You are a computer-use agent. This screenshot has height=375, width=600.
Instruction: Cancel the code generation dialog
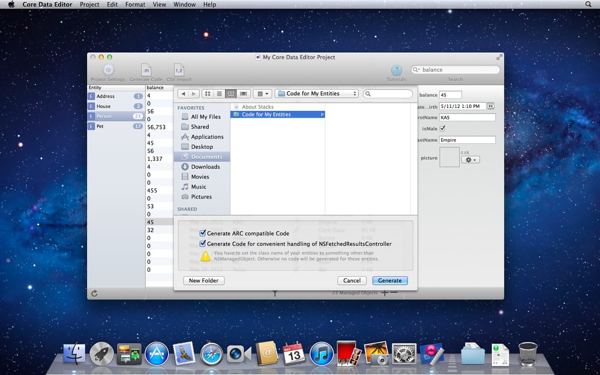pos(352,280)
